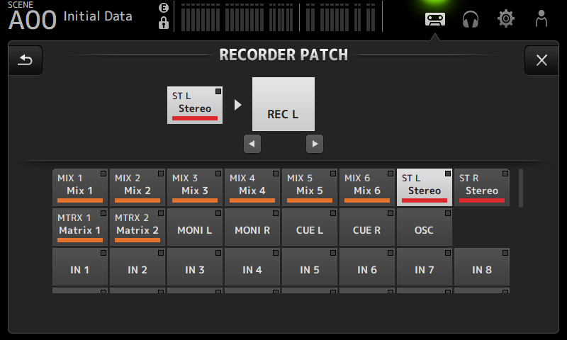Close the Recorder Patch window
Screen dimensions: 567x340
tap(541, 60)
